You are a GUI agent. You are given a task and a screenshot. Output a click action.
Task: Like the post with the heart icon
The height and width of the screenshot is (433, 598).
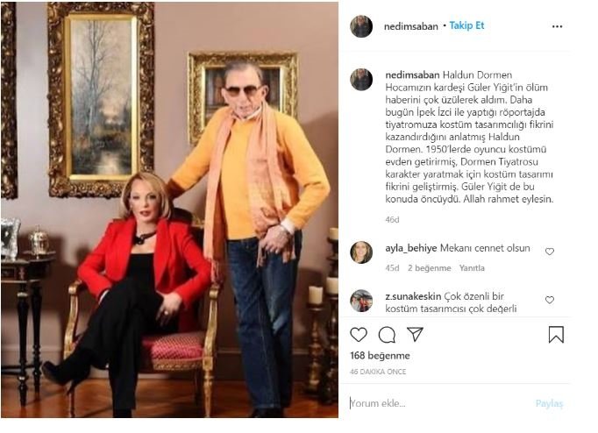point(359,335)
